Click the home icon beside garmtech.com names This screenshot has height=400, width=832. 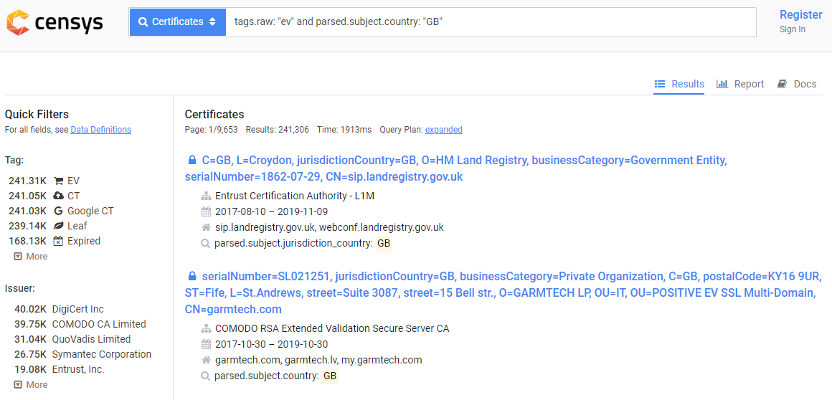point(207,360)
